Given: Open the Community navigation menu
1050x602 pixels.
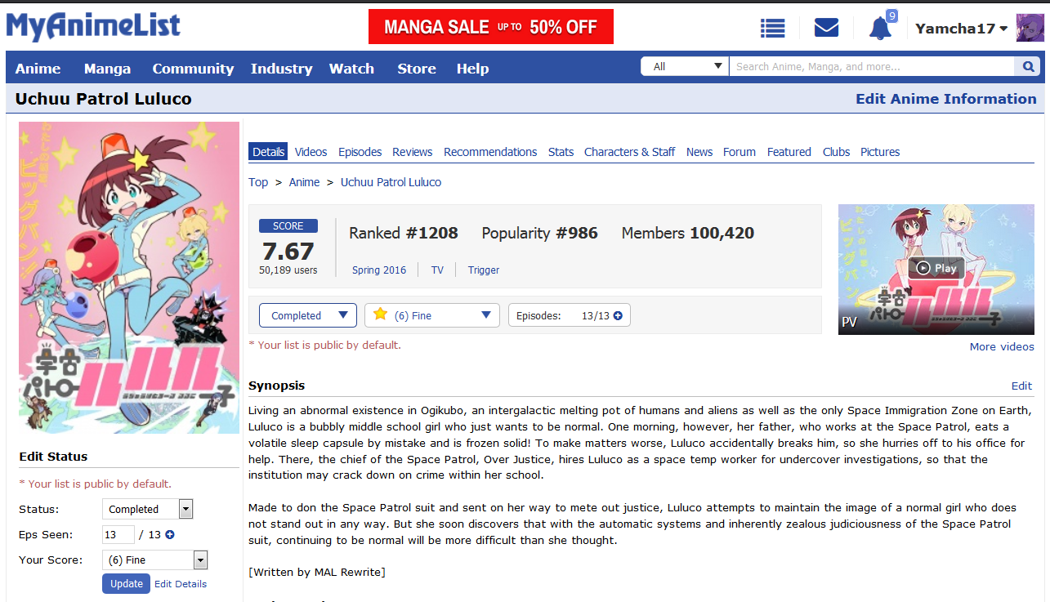Looking at the screenshot, I should (193, 69).
